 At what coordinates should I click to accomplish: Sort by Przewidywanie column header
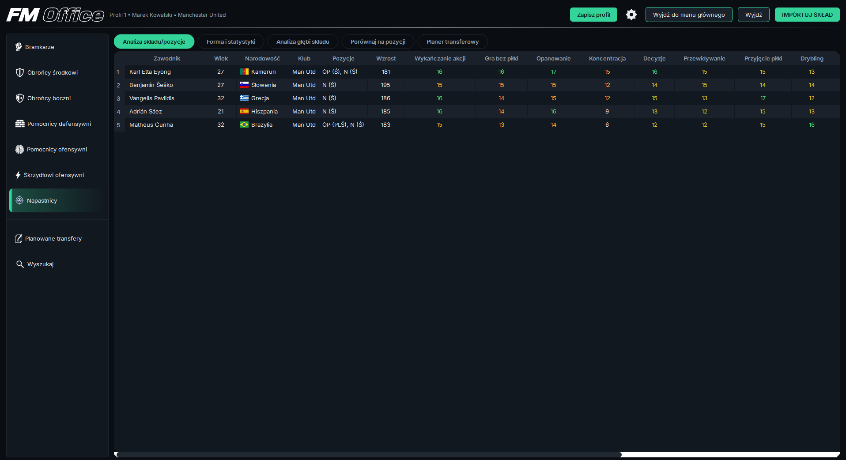704,58
